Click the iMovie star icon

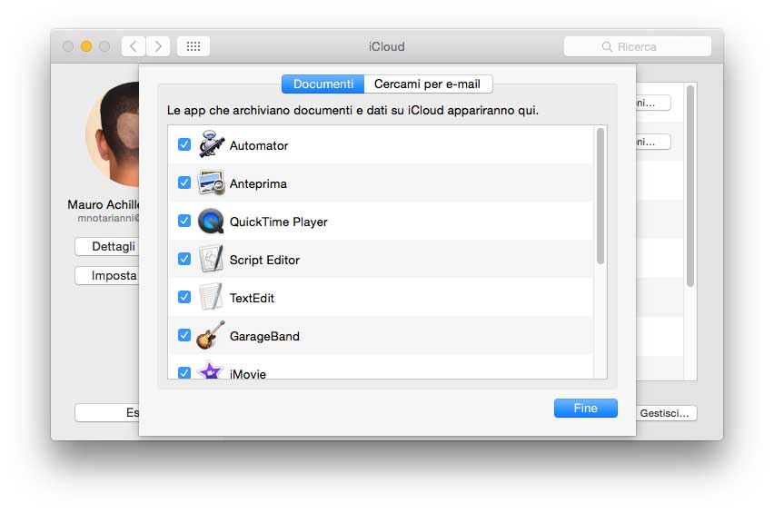pos(210,370)
